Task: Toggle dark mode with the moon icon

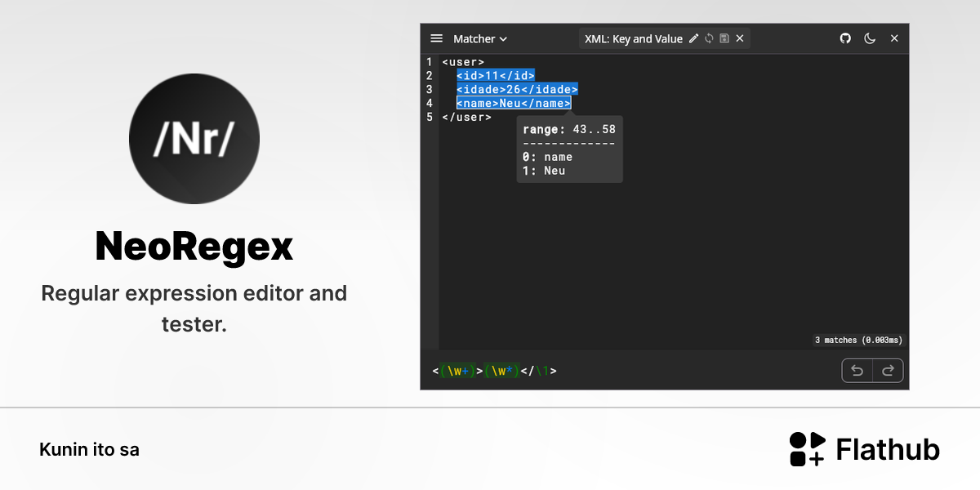Action: [x=870, y=38]
